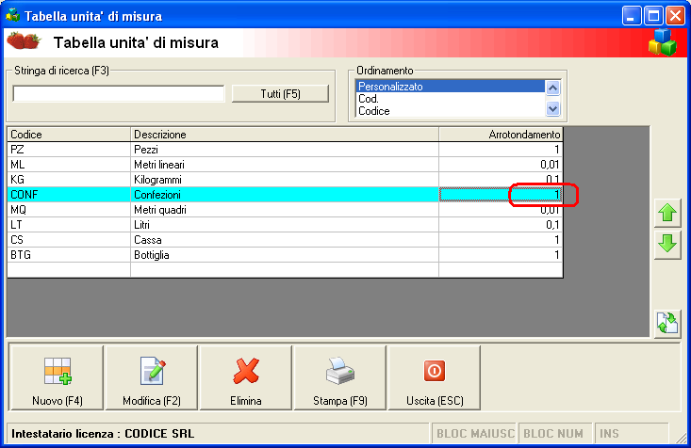The width and height of the screenshot is (691, 448).
Task: Click the Tutti (F5) button
Action: pyautogui.click(x=280, y=94)
